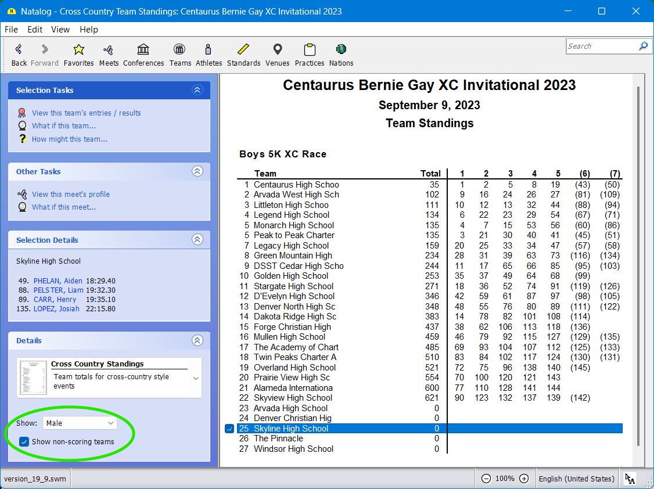
Task: Open the View menu
Action: click(x=60, y=30)
